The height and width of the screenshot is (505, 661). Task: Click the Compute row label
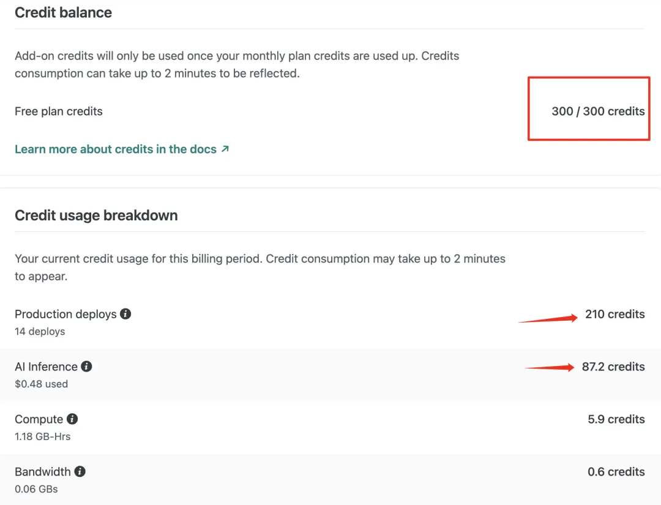click(x=39, y=419)
